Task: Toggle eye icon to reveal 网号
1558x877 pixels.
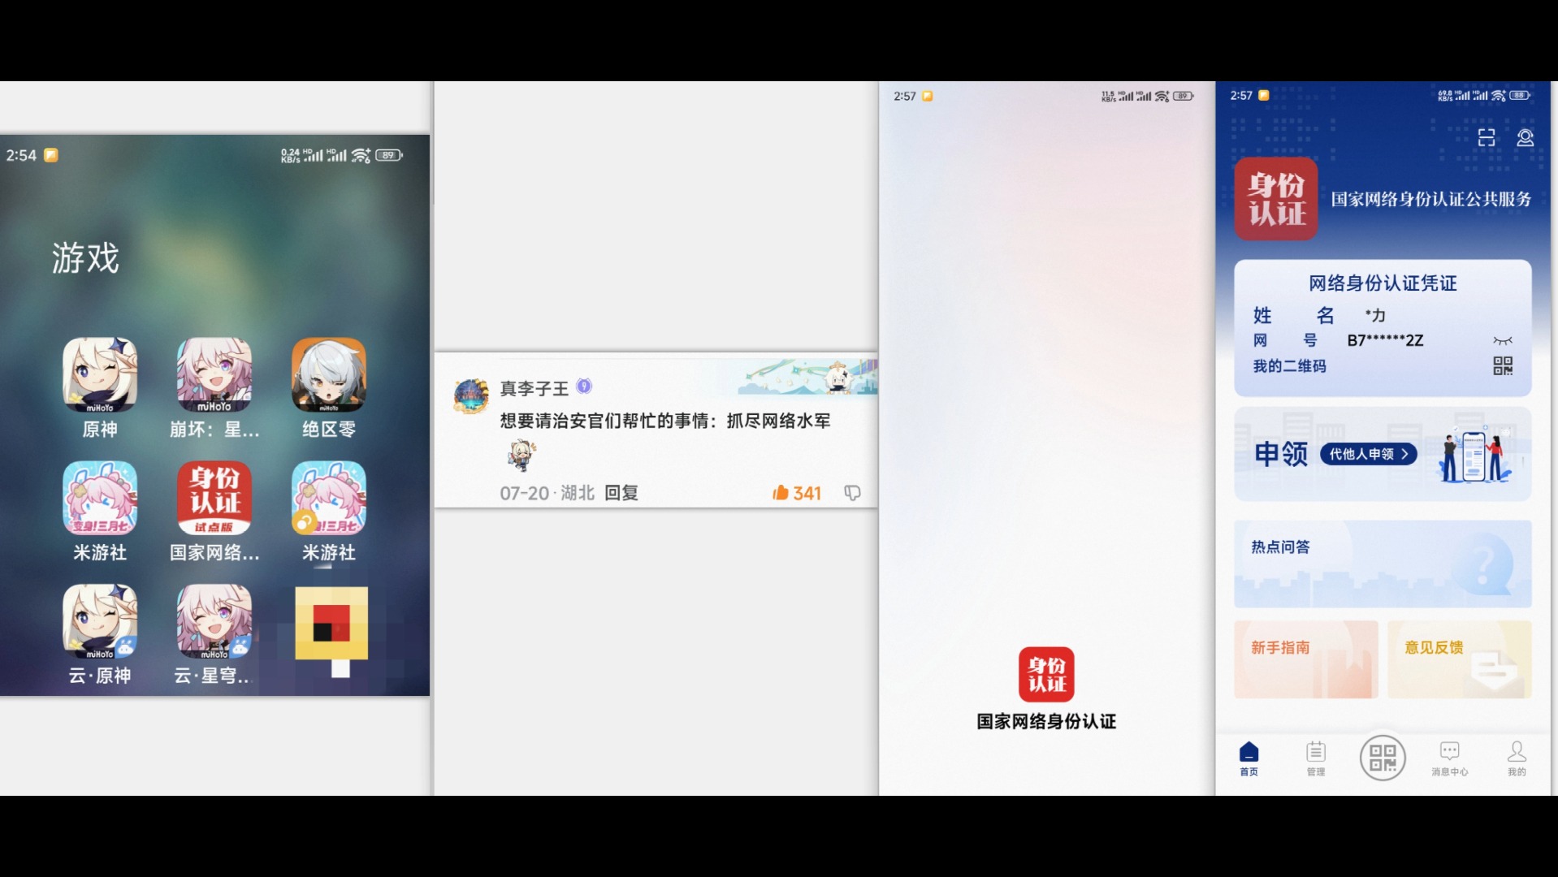Action: pos(1503,340)
